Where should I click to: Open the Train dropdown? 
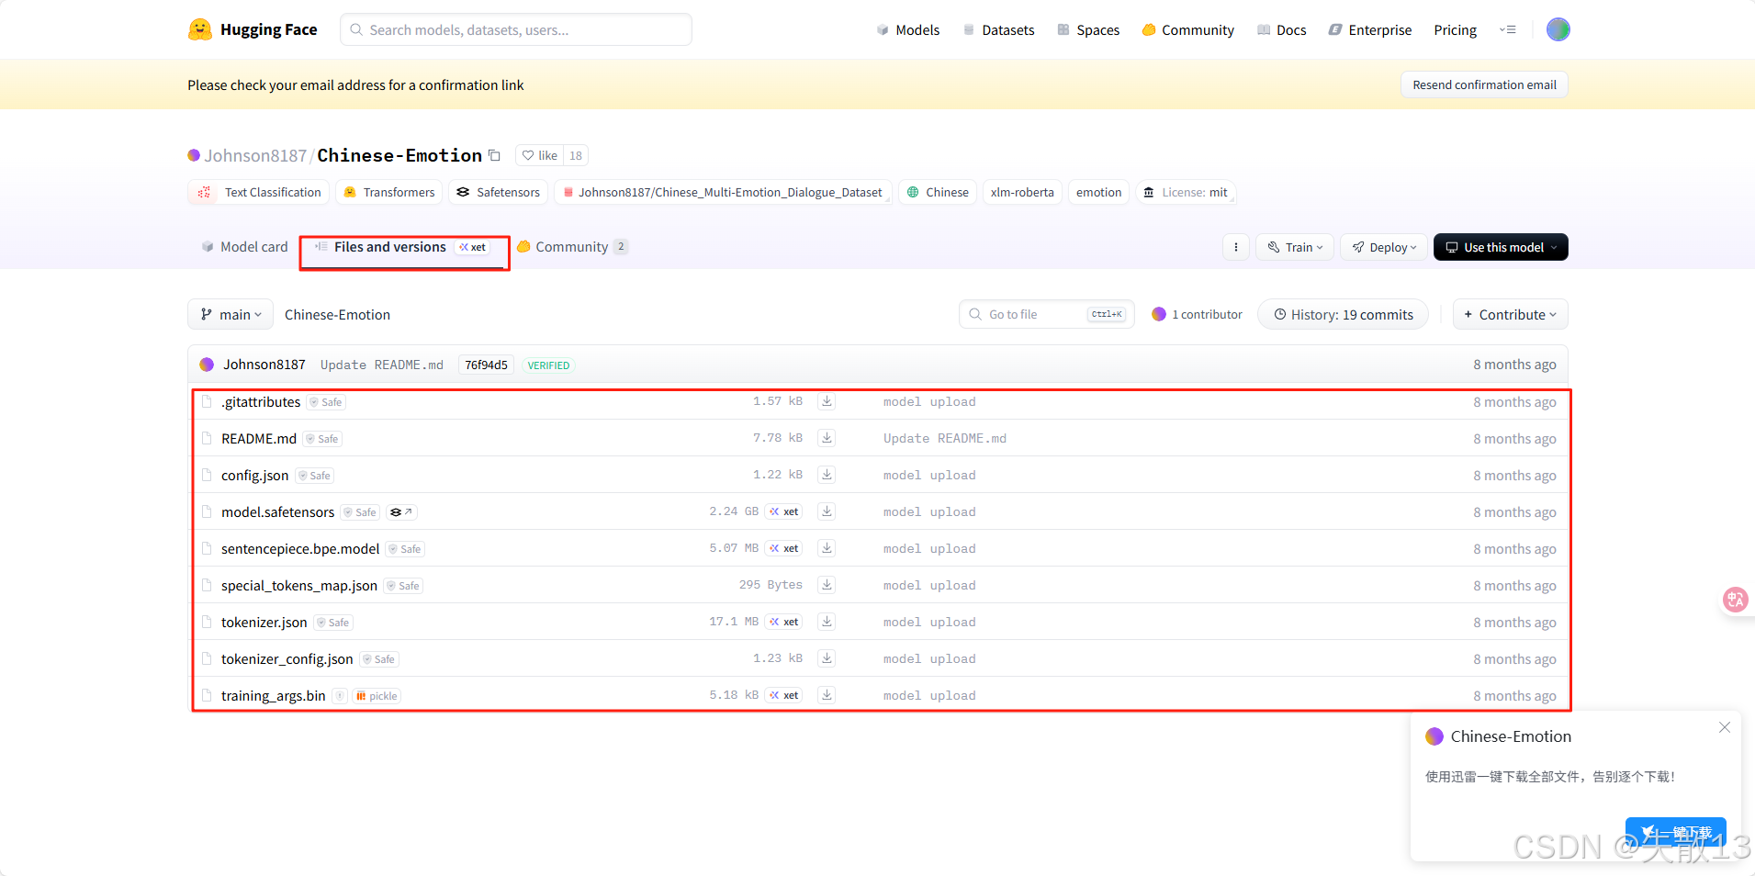(x=1295, y=247)
